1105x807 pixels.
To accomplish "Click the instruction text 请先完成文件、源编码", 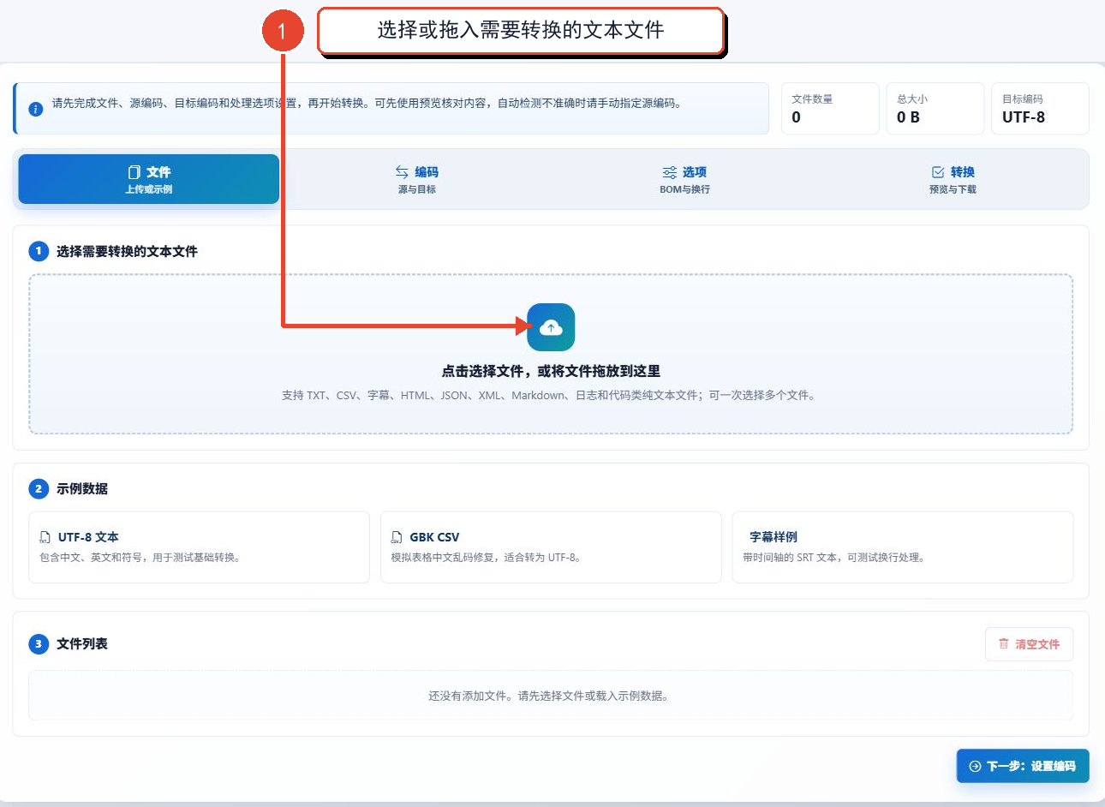I will (368, 103).
